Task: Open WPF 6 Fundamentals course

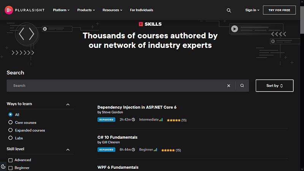Action: click(x=118, y=167)
